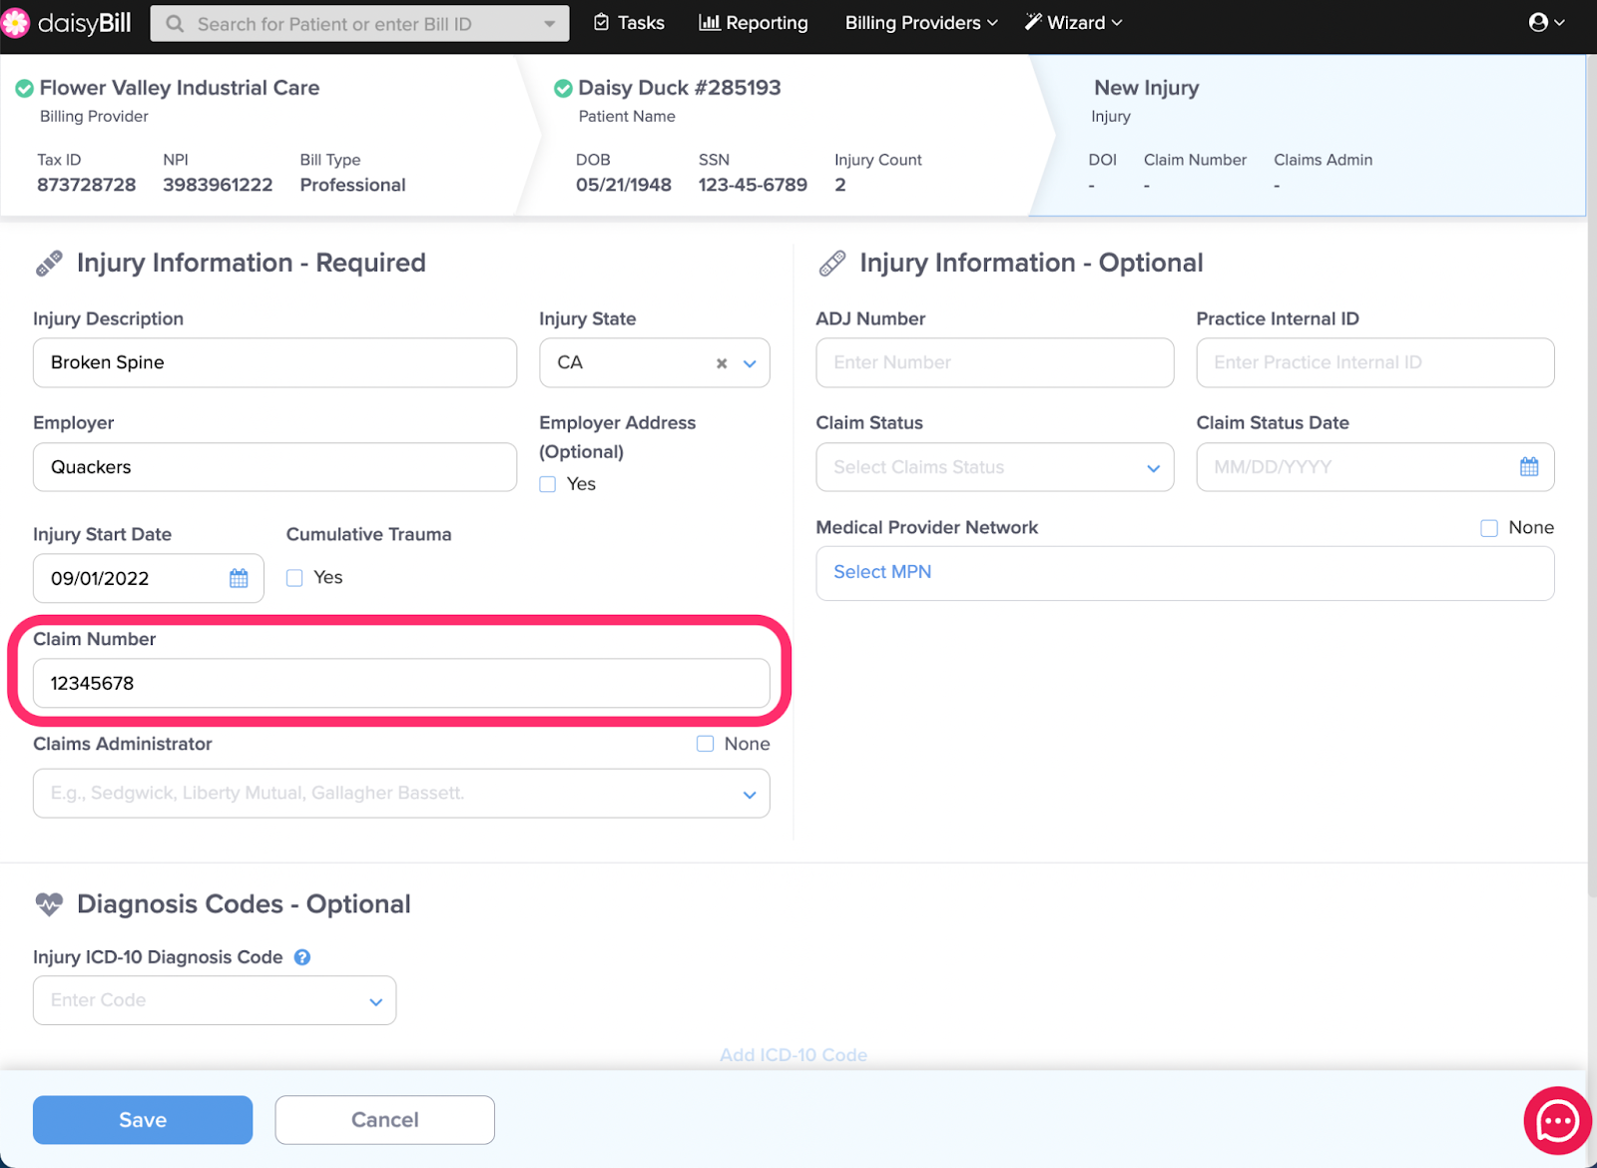Click the Cancel button
Image resolution: width=1597 pixels, height=1168 pixels.
click(x=385, y=1120)
